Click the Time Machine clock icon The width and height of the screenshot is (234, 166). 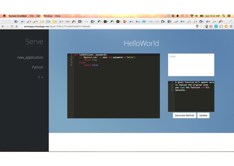[182, 16]
